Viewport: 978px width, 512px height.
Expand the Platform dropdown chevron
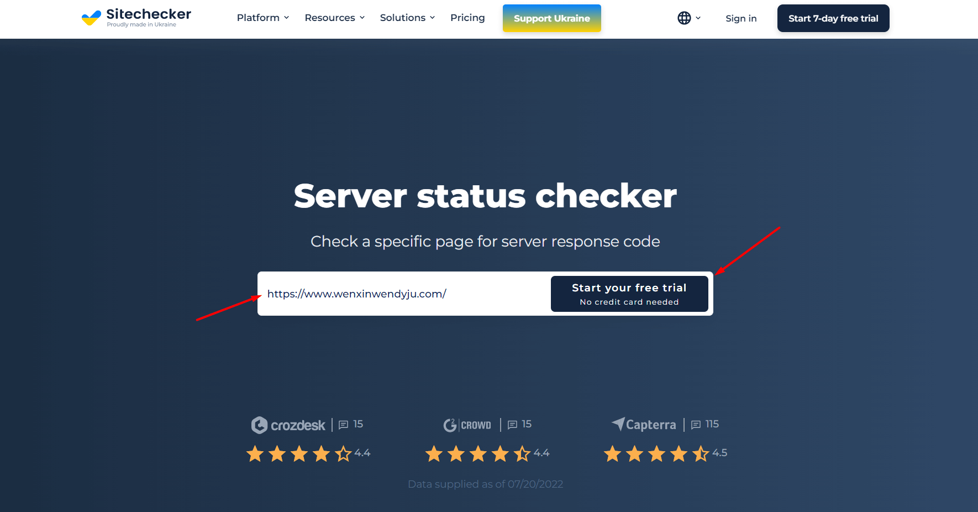[286, 18]
